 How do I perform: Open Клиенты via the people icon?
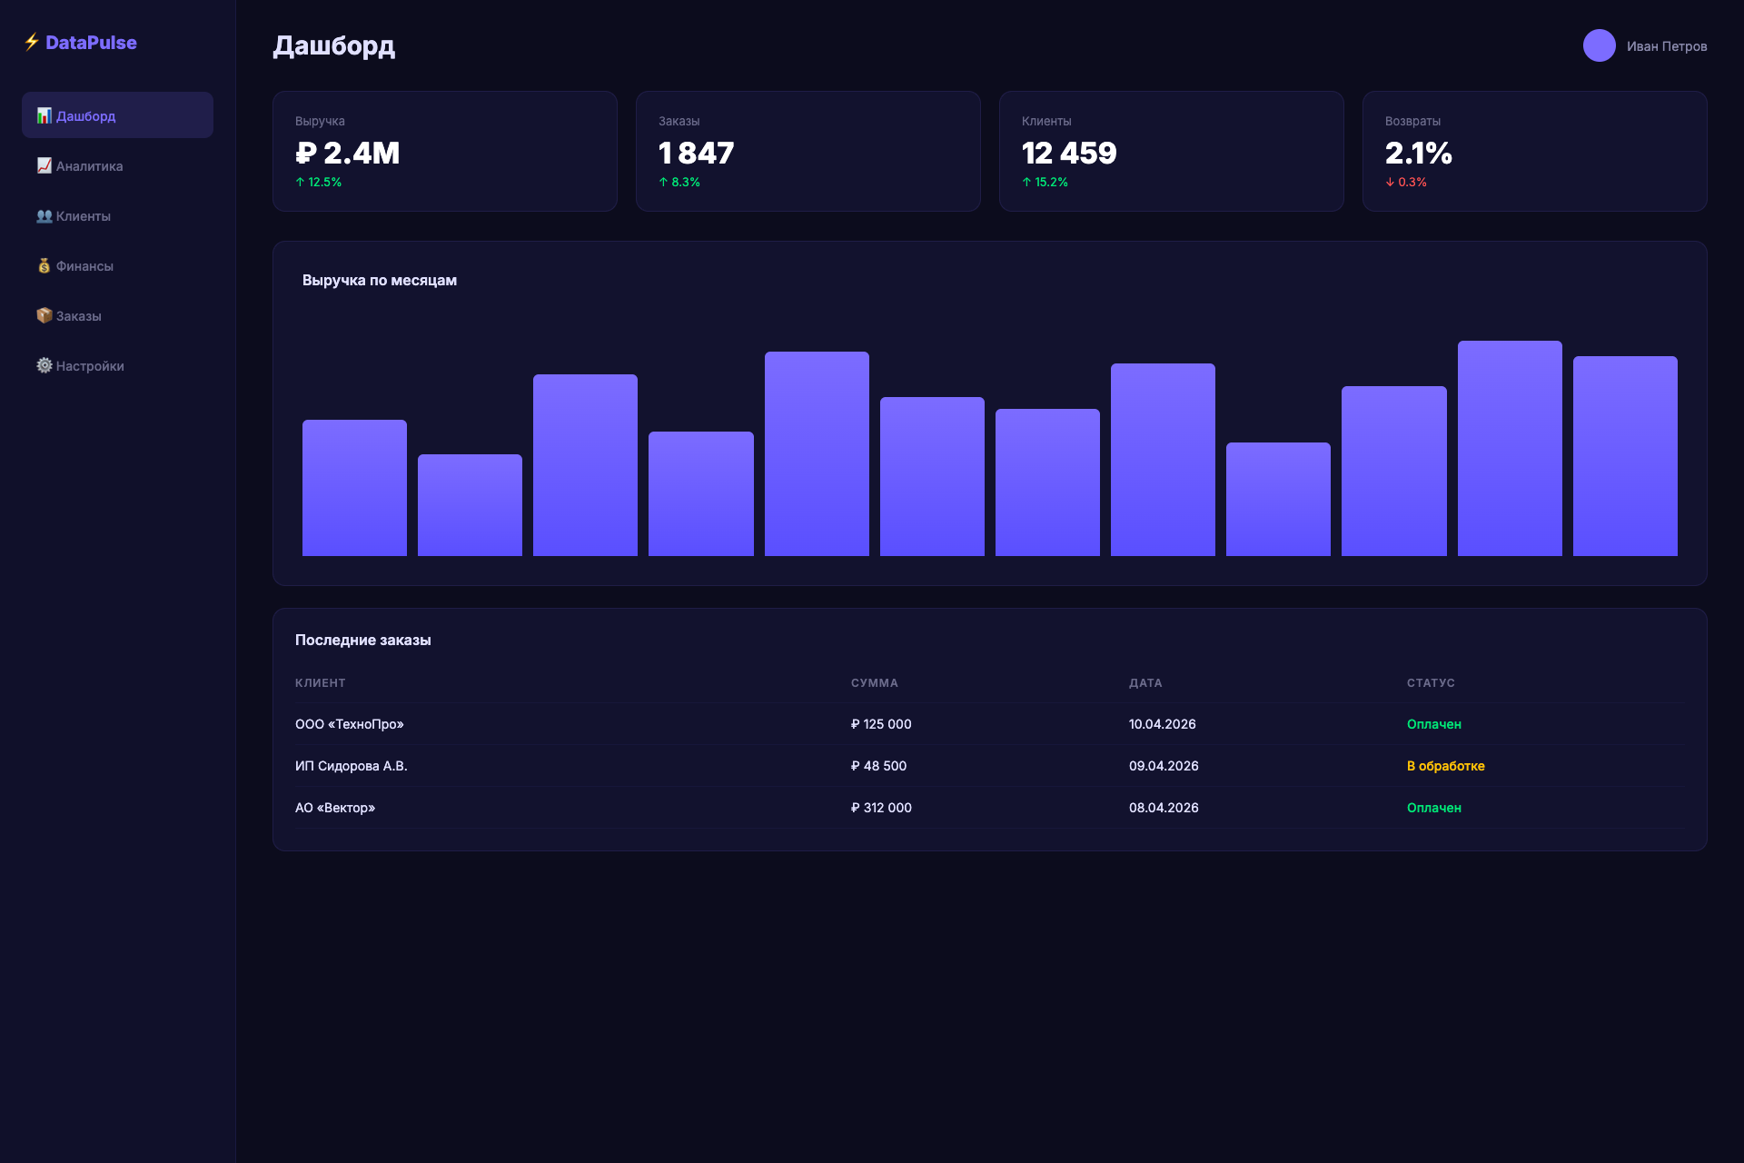click(43, 216)
